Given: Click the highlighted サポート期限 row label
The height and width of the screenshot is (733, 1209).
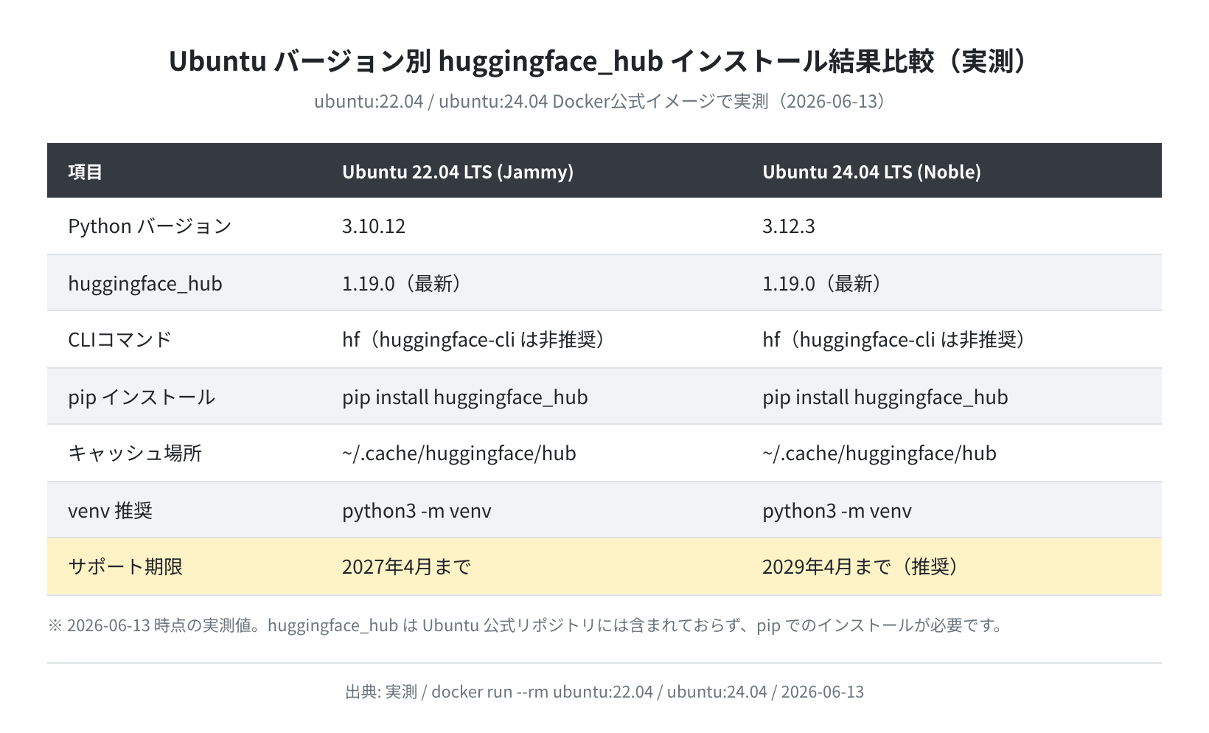Looking at the screenshot, I should click(125, 566).
